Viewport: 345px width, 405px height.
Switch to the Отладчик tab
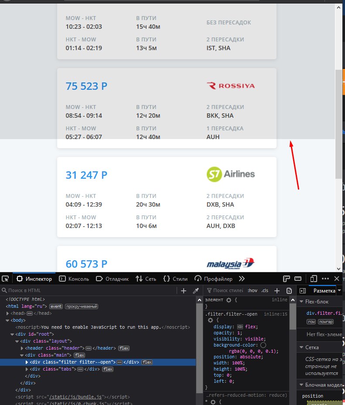point(112,279)
